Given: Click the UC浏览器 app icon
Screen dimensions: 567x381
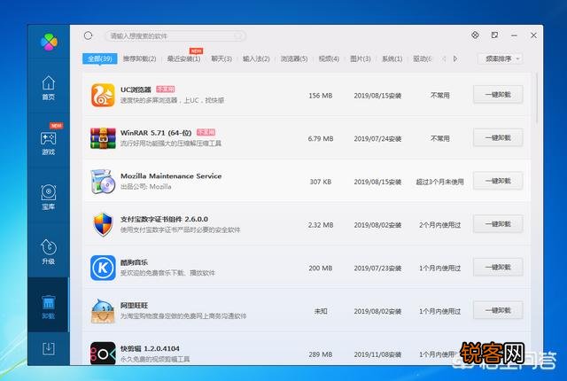Looking at the screenshot, I should pyautogui.click(x=103, y=95).
